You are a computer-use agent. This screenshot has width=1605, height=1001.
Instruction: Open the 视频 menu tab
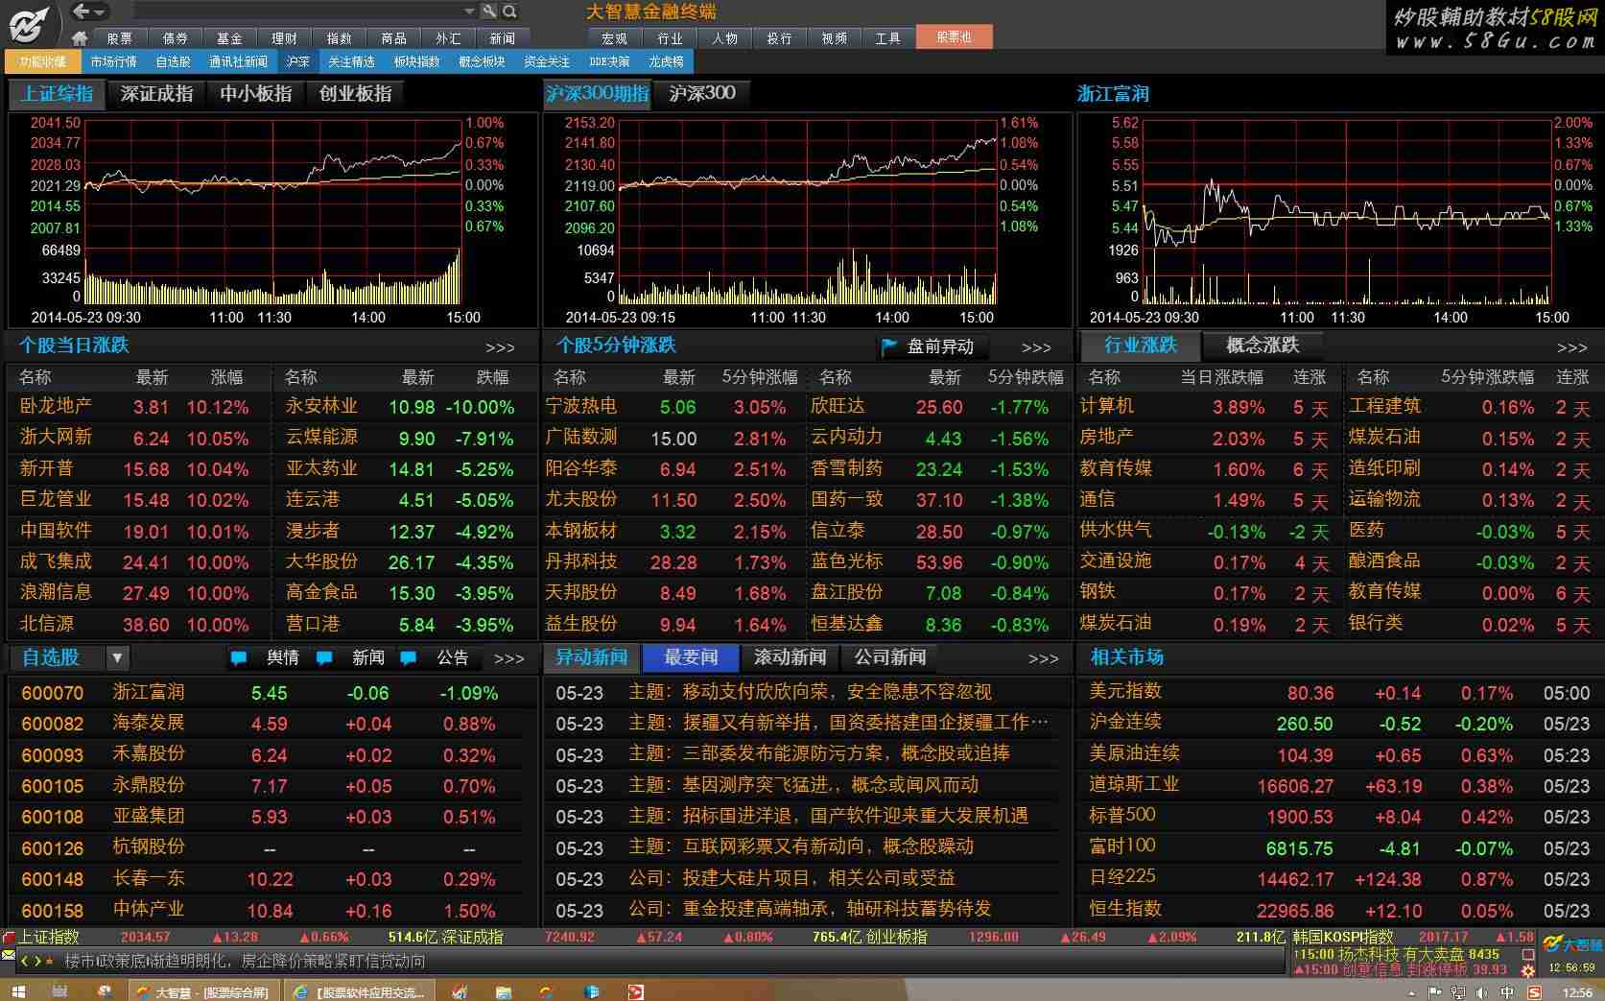click(x=834, y=38)
